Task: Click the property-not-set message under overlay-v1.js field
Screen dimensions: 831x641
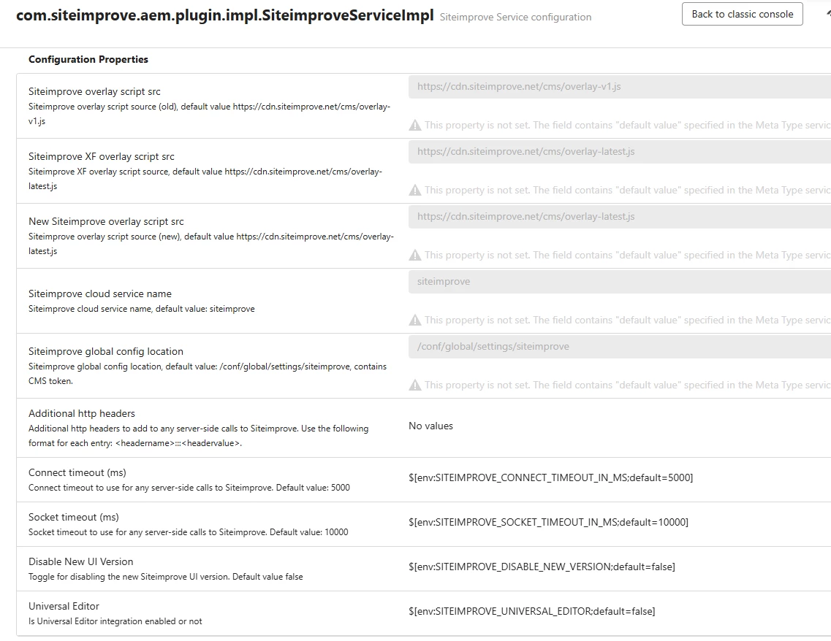Action: pyautogui.click(x=628, y=126)
